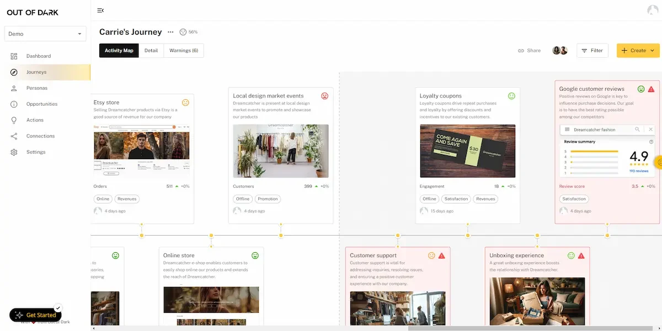Click the Actions lightbulb icon
The width and height of the screenshot is (662, 331).
(x=14, y=120)
